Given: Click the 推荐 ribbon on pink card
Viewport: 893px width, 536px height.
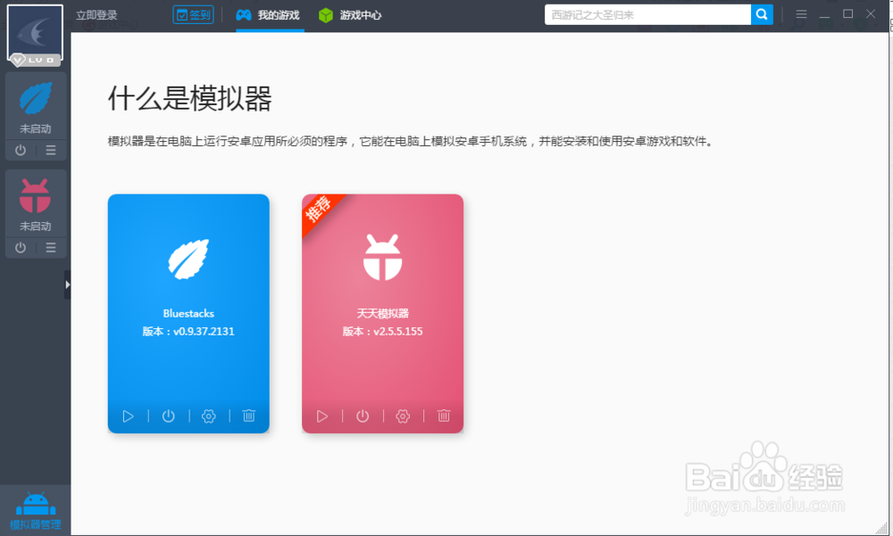Looking at the screenshot, I should (321, 210).
